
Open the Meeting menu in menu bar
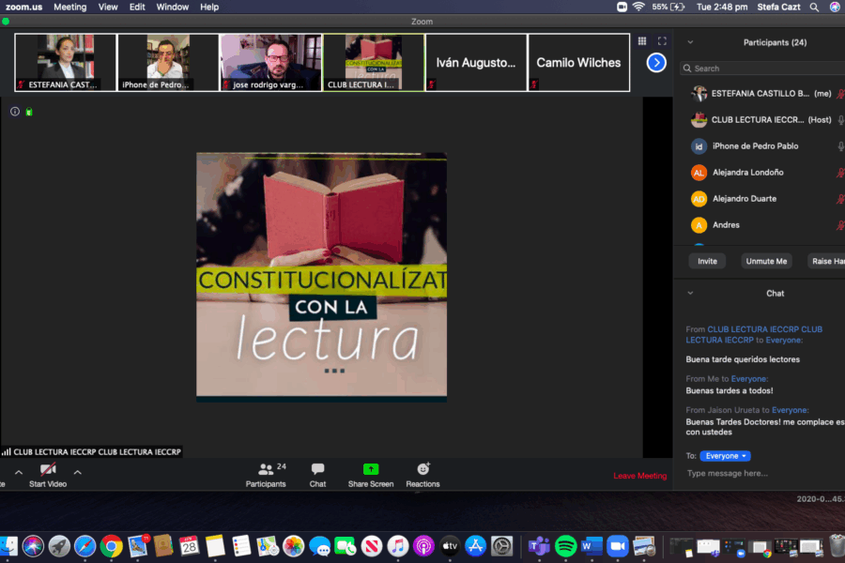tap(69, 7)
